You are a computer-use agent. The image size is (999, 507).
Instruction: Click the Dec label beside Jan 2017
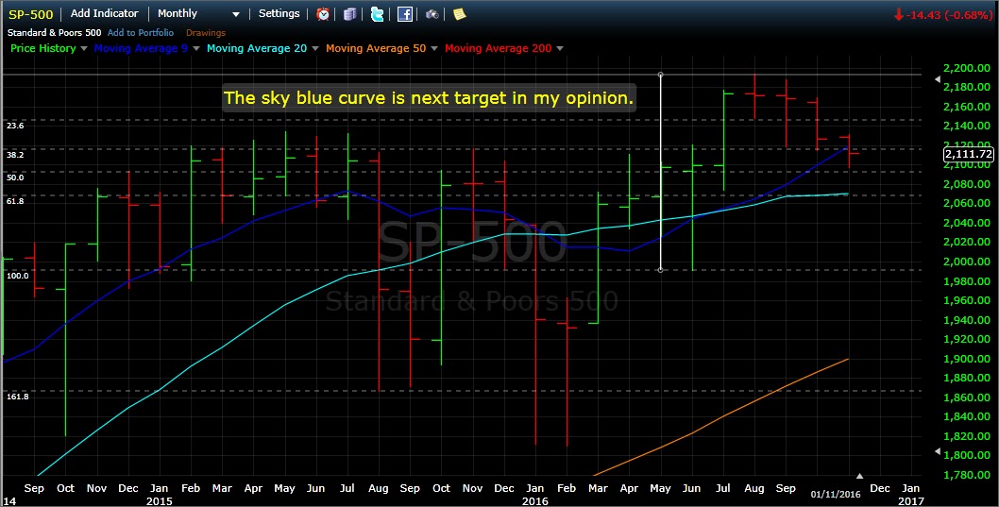880,488
